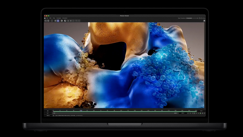This screenshot has width=243, height=137.
Task: Click the current frame field right of ruler
Action: click(x=201, y=111)
